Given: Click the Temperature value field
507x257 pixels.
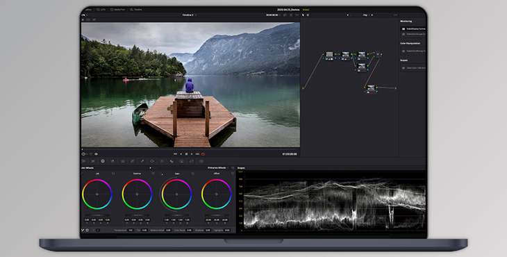Looking at the screenshot, I should point(131,230).
